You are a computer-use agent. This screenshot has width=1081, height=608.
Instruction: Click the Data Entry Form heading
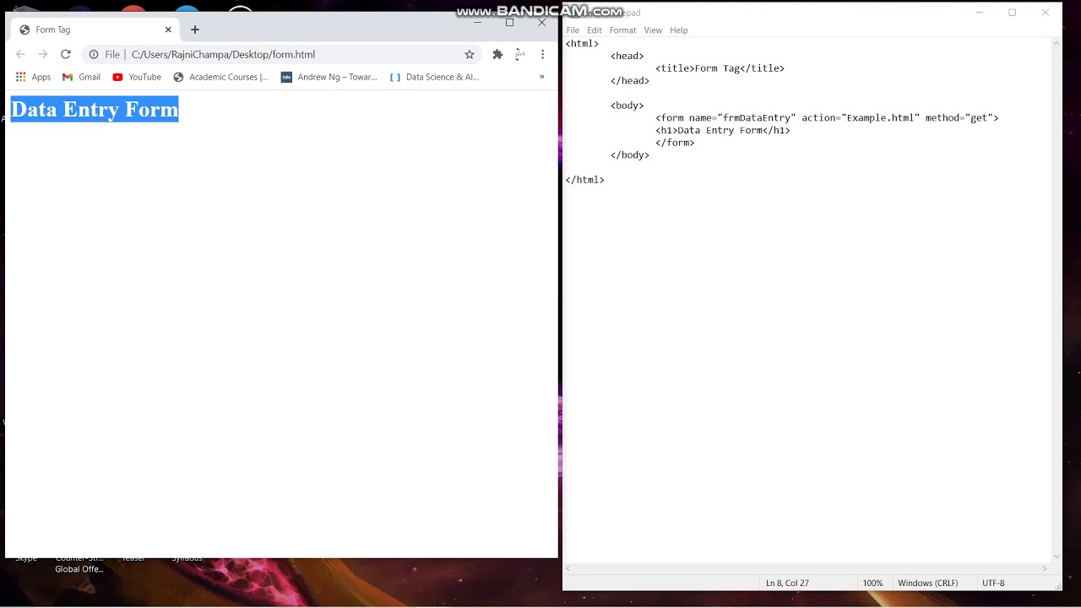point(95,109)
